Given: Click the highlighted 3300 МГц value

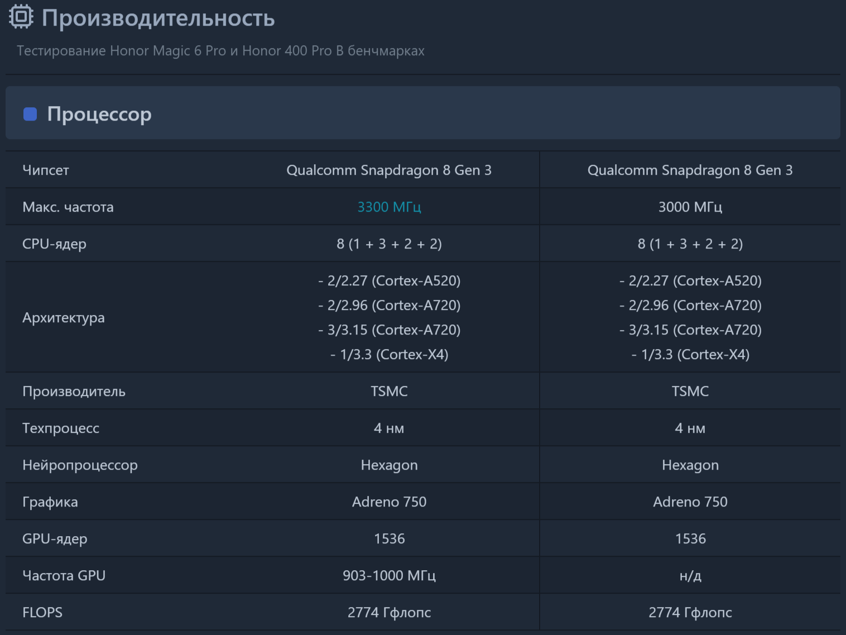Looking at the screenshot, I should point(389,207).
